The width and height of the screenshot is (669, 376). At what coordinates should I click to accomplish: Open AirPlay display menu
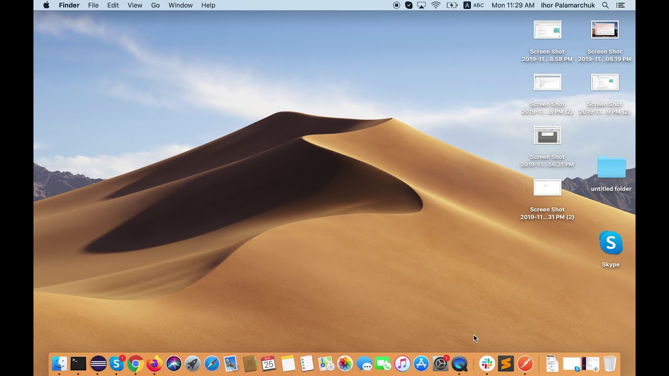pos(422,5)
